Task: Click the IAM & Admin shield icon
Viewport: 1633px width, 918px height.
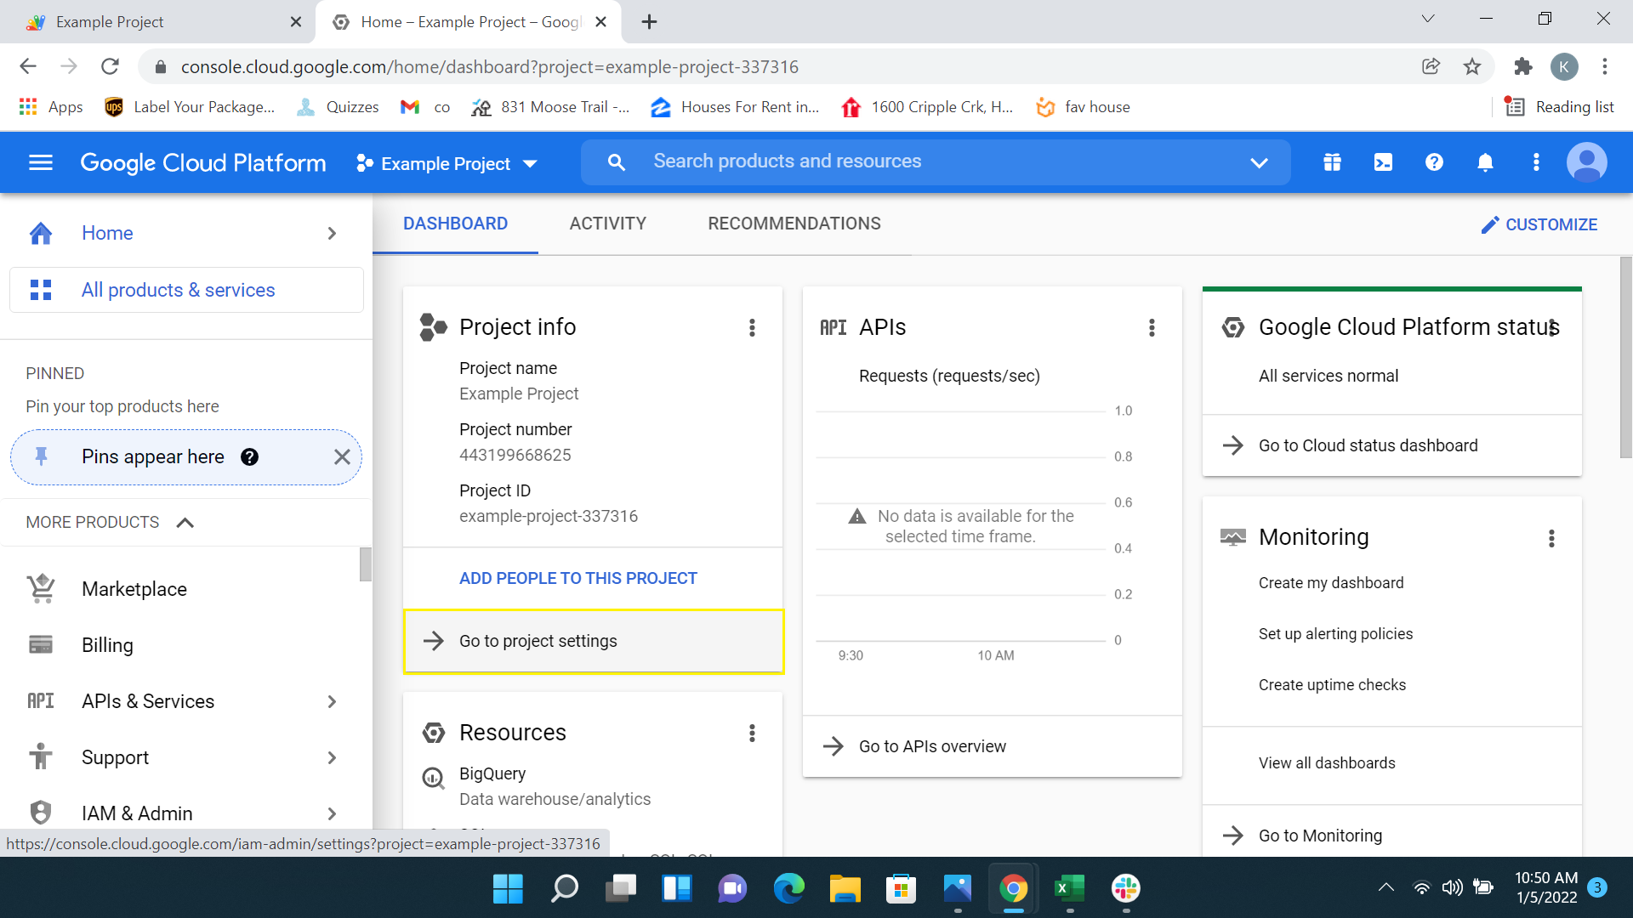Action: (41, 813)
